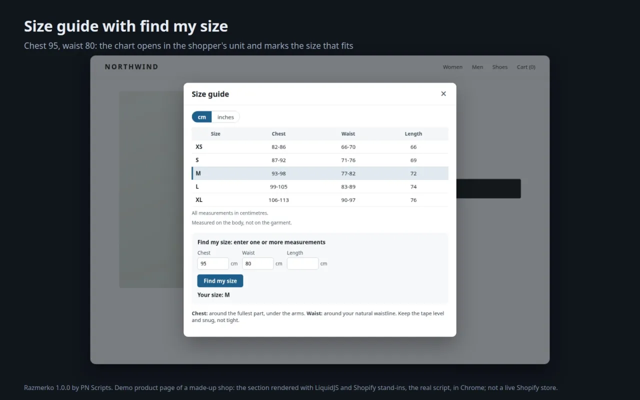Screen dimensions: 640x400
Task: Click waist value 66-70
Action: 348,147
